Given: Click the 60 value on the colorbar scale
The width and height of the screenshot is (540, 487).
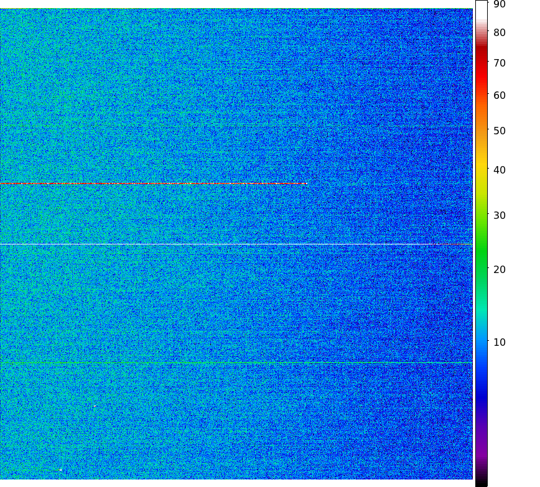Looking at the screenshot, I should coord(499,96).
